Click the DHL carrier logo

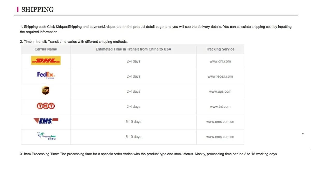(x=46, y=61)
